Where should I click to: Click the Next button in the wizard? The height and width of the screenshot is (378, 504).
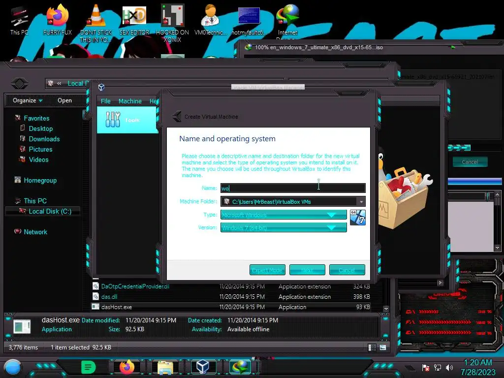307,270
